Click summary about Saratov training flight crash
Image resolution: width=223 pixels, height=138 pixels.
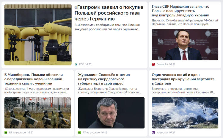[183, 90]
